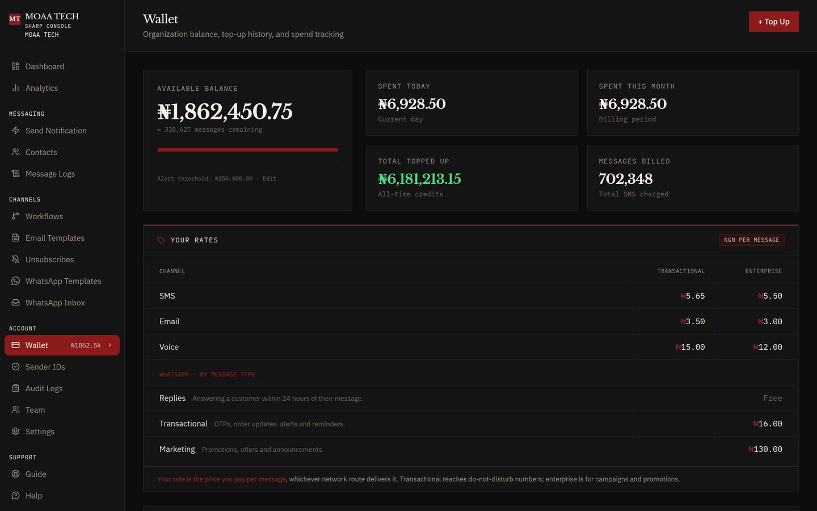Image resolution: width=817 pixels, height=511 pixels.
Task: Click WhatsApp Marketing rate ₦130.00
Action: pos(765,449)
